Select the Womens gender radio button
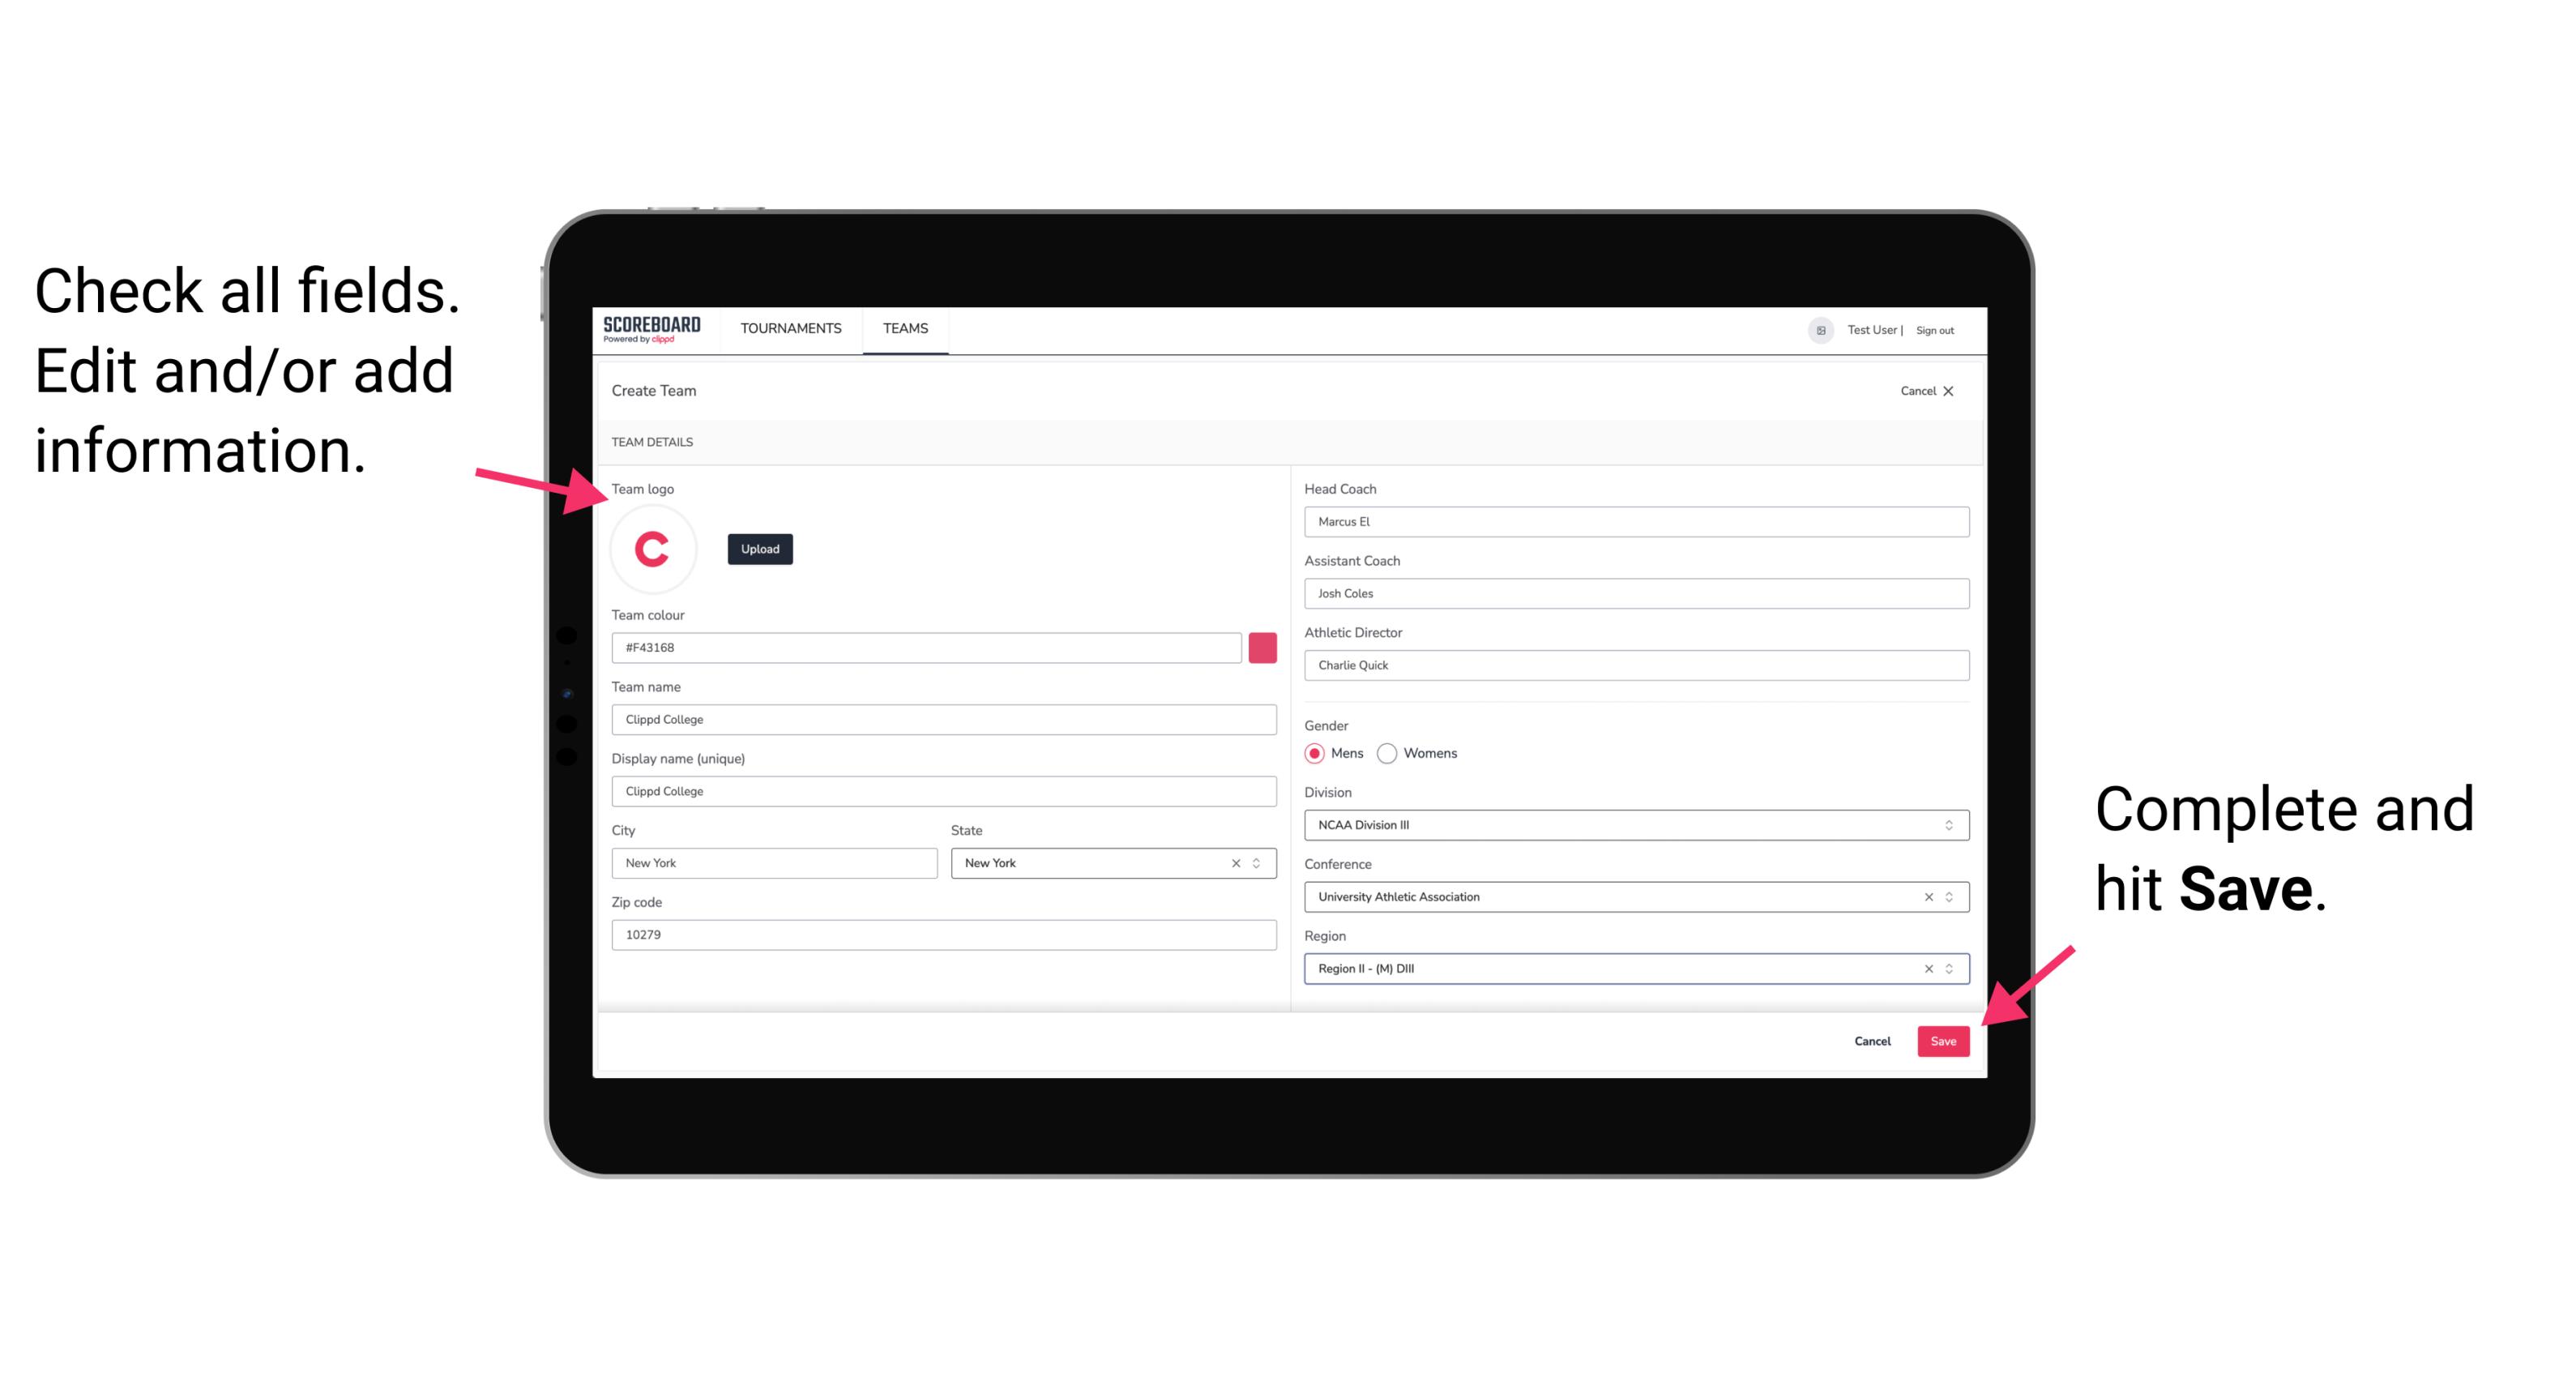Viewport: 2576px width, 1386px height. point(1394,753)
